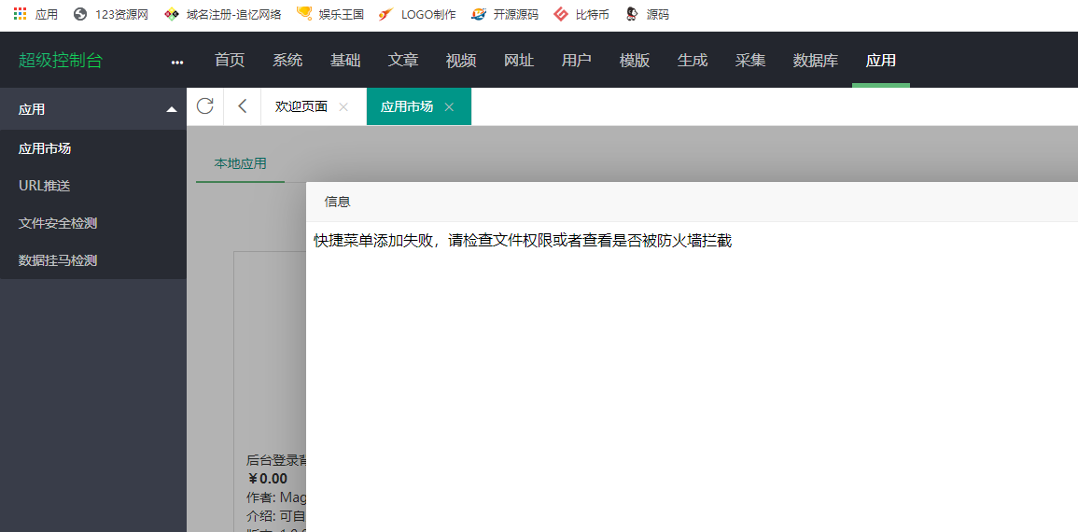Viewport: 1078px width, 532px height.
Task: Open the 数据库 top menu
Action: click(x=816, y=61)
